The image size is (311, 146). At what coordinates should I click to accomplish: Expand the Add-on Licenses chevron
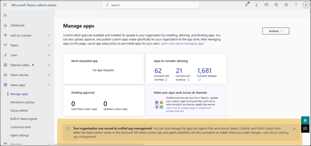coord(49,35)
